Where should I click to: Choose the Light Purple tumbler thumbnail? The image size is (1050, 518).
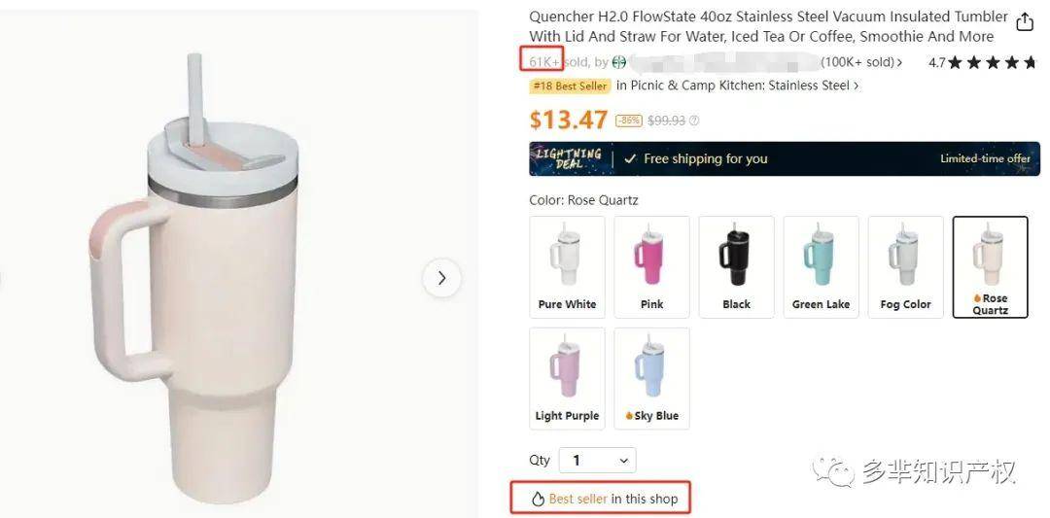pyautogui.click(x=567, y=378)
